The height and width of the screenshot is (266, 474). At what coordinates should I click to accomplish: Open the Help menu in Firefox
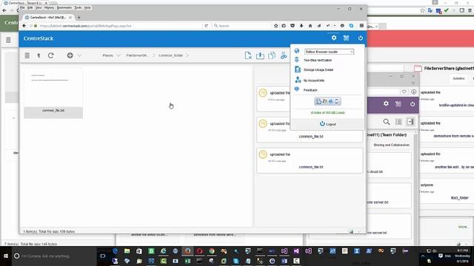(87, 7)
